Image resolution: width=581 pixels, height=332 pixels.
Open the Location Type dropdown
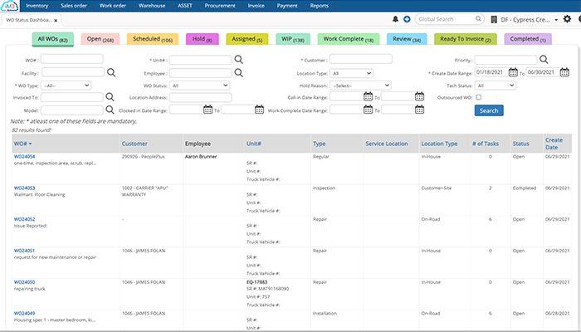click(x=351, y=73)
